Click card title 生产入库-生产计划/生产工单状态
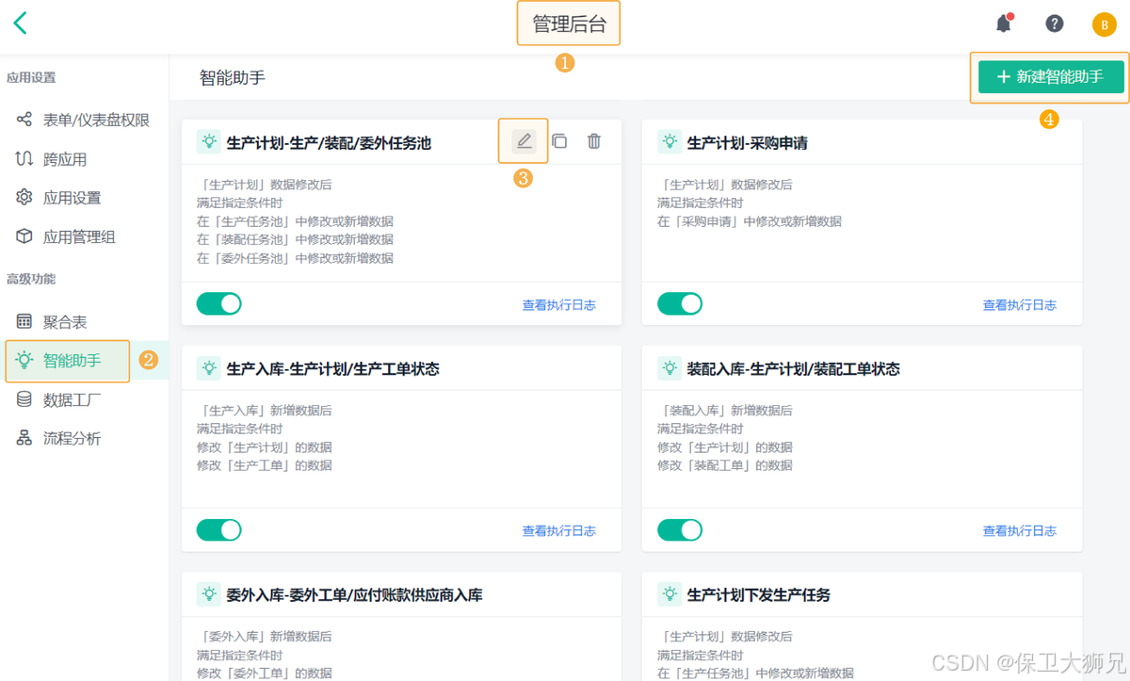 click(x=333, y=369)
